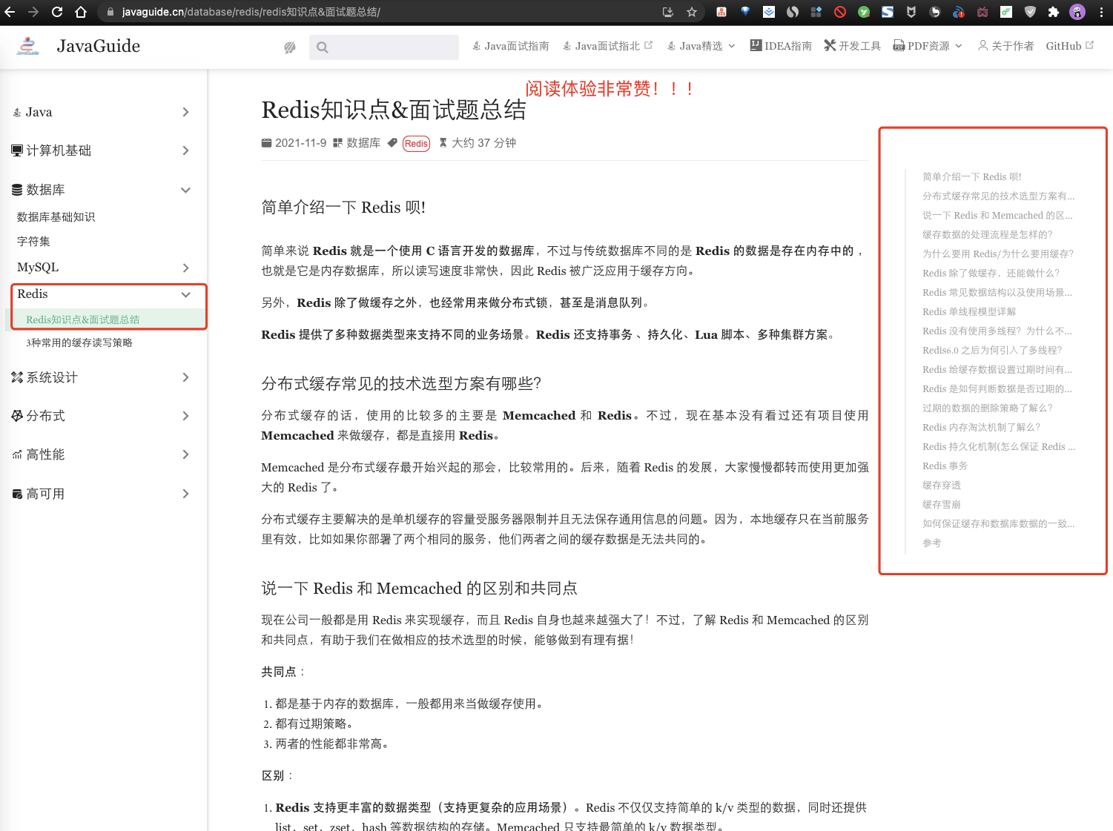Click the browser back arrow
This screenshot has height=831, width=1113.
pyautogui.click(x=10, y=12)
